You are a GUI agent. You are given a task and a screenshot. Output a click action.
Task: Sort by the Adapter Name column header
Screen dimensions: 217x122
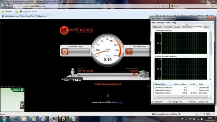(x=163, y=84)
